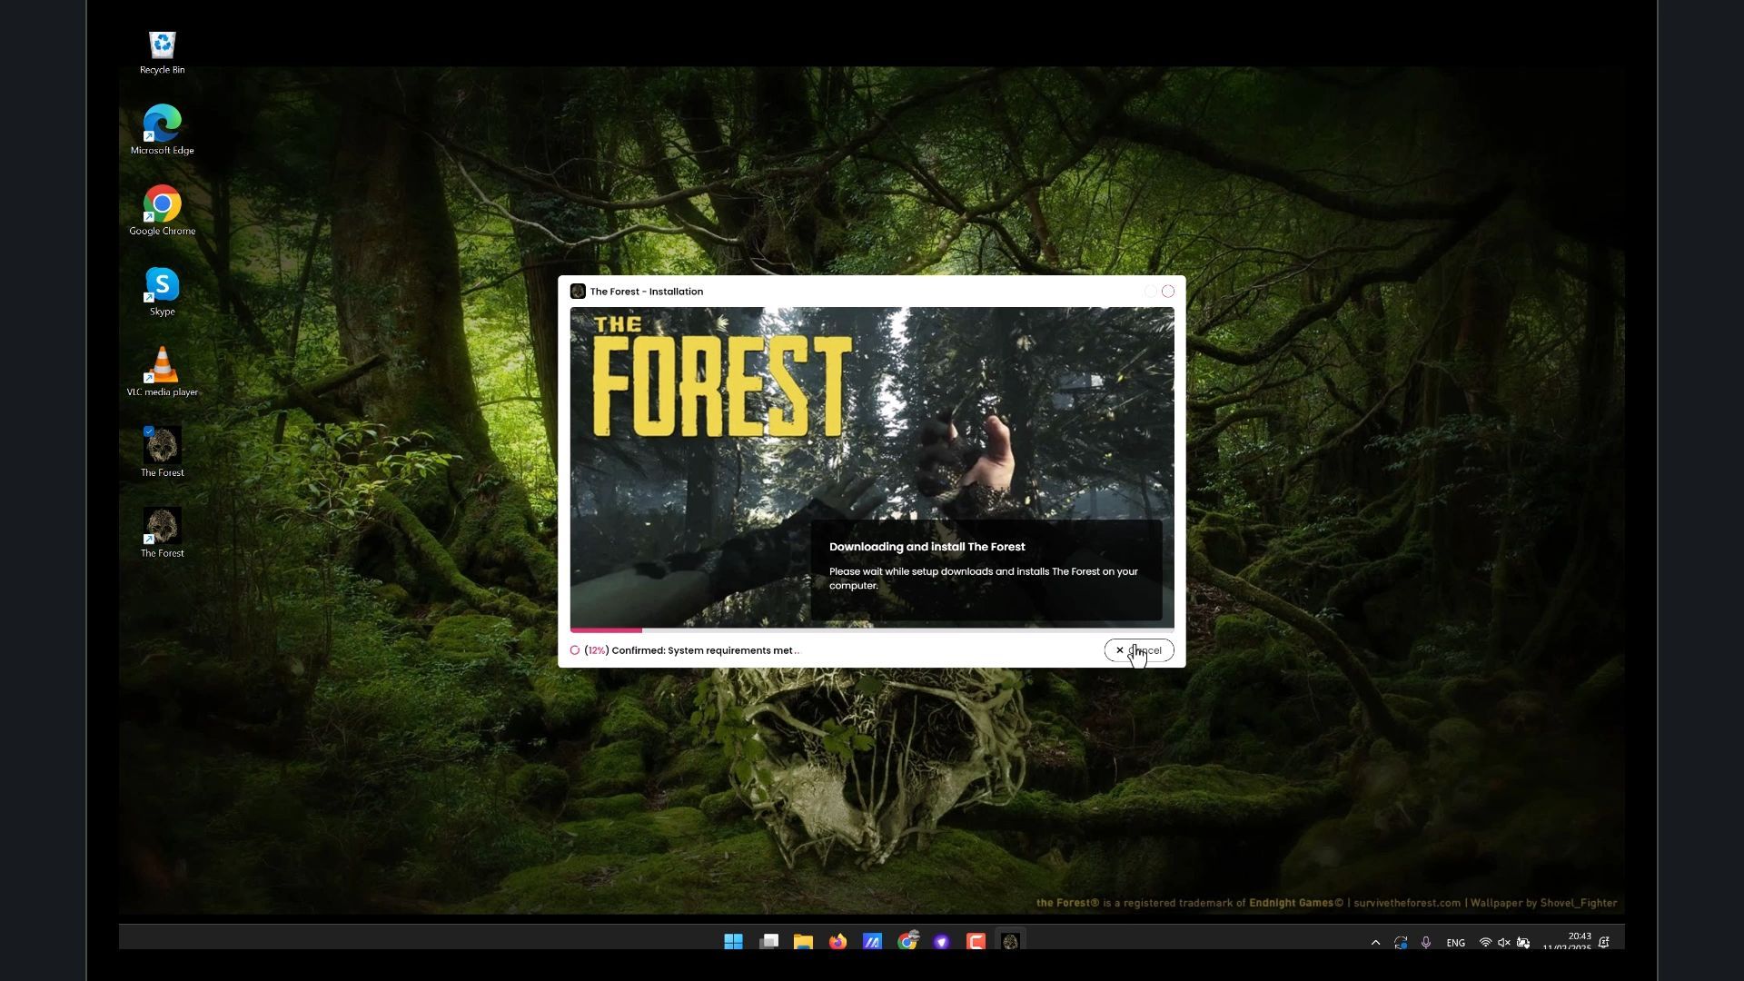
Task: Click the 'Downloading and install The Forest' heading
Action: click(926, 547)
